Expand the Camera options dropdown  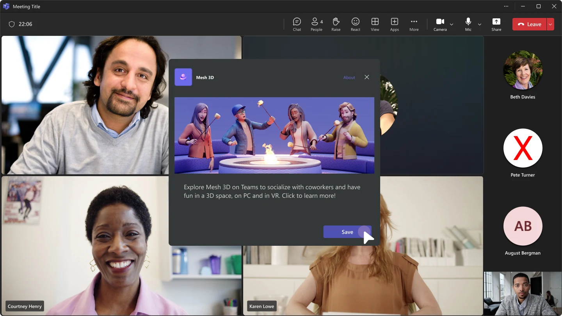click(452, 24)
